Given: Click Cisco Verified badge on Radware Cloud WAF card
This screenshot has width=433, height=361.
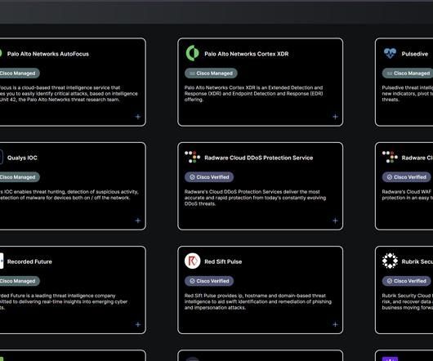Looking at the screenshot, I should [407, 177].
